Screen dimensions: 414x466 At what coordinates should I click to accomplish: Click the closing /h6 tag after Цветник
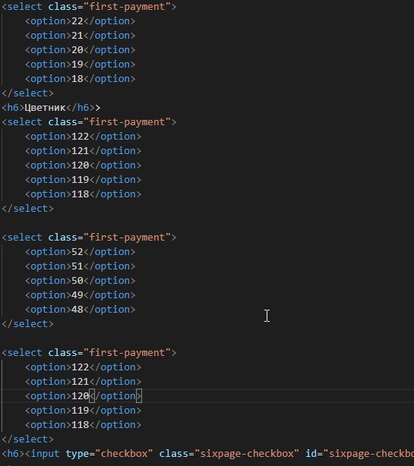point(81,108)
